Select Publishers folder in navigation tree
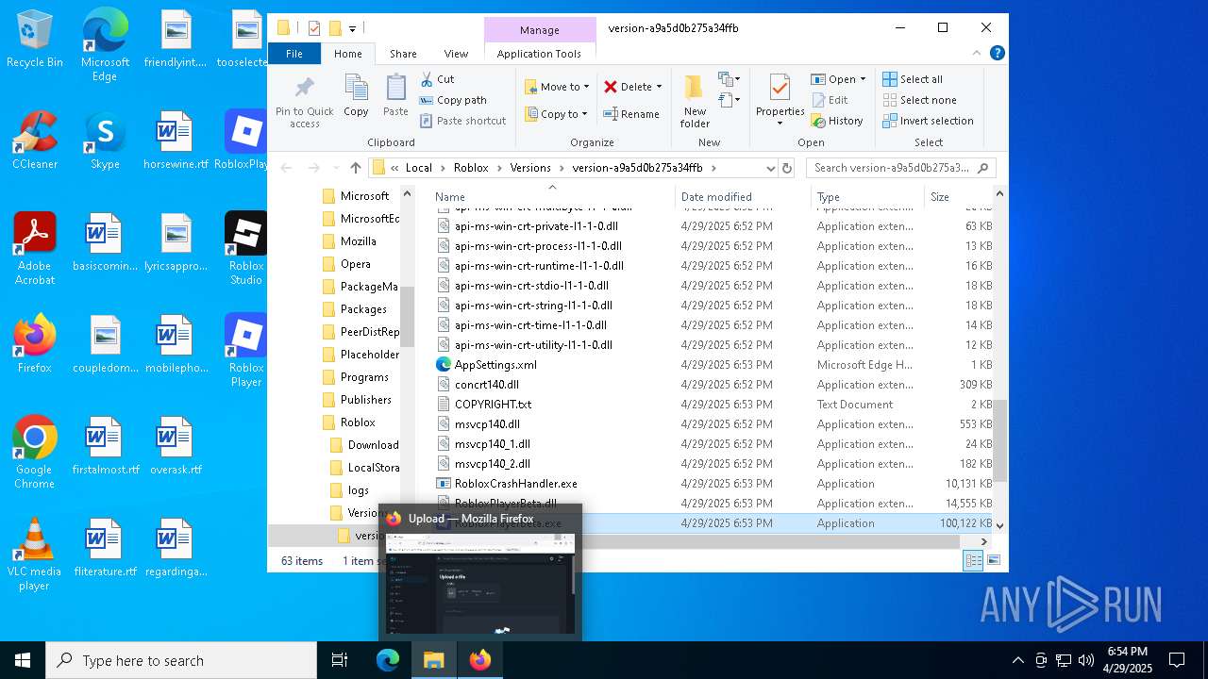The width and height of the screenshot is (1208, 679). (x=365, y=400)
